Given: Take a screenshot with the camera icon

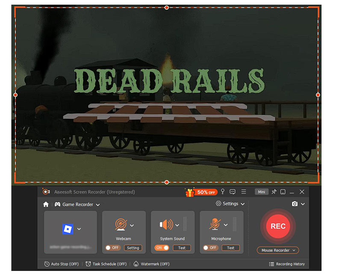Looking at the screenshot, I should [295, 204].
